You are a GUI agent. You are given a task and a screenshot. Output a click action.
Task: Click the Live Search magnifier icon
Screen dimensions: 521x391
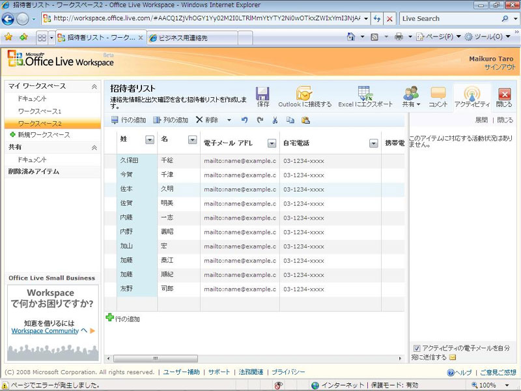(x=505, y=19)
